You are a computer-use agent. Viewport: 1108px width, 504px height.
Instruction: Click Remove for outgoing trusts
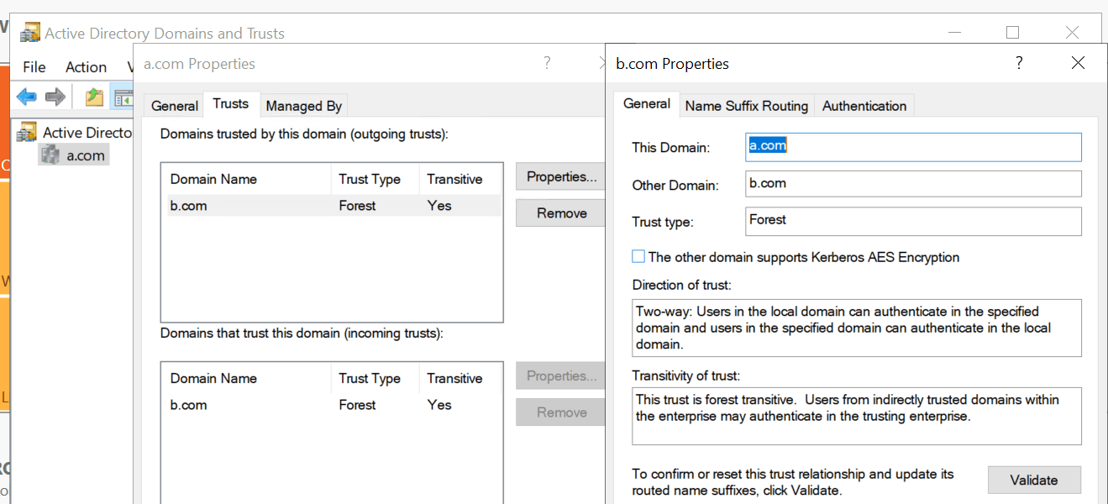[x=561, y=213]
